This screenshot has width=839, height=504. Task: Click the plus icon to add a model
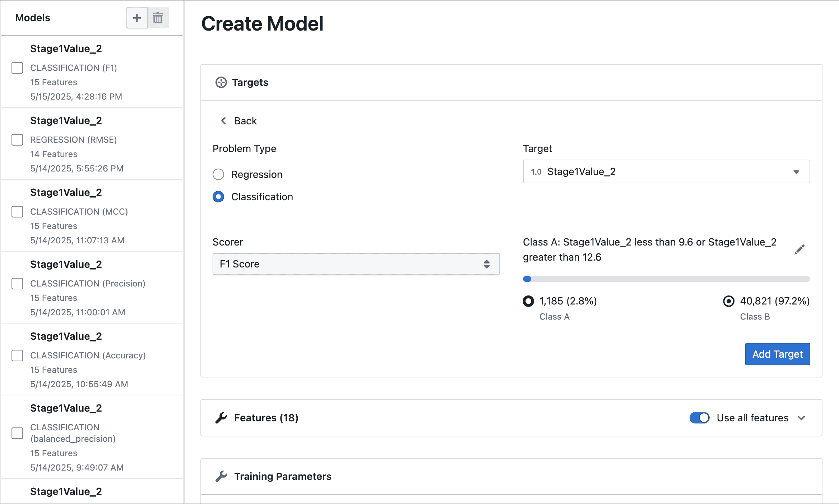137,18
